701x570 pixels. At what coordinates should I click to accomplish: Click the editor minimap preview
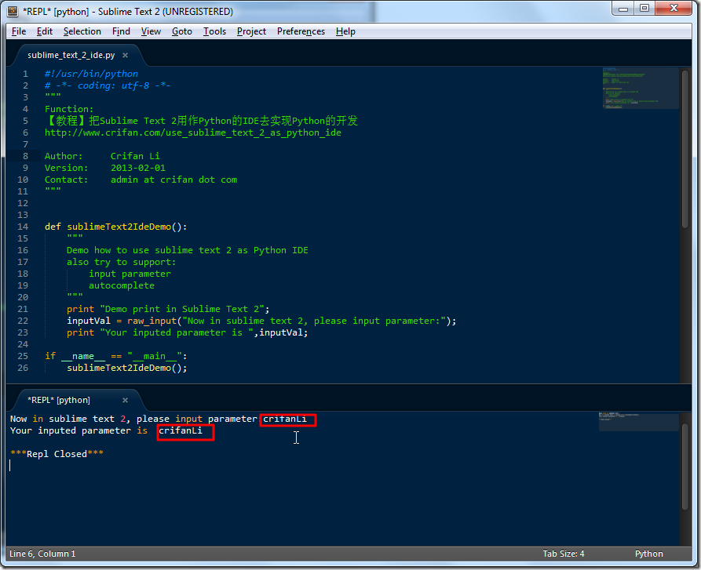pos(641,88)
